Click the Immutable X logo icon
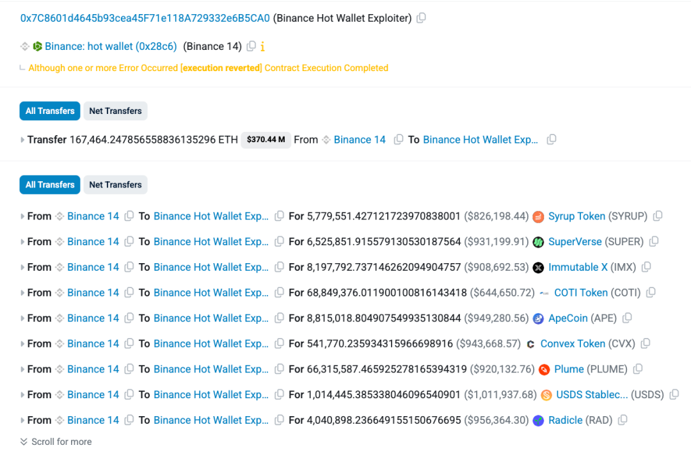This screenshot has width=691, height=459. [538, 268]
